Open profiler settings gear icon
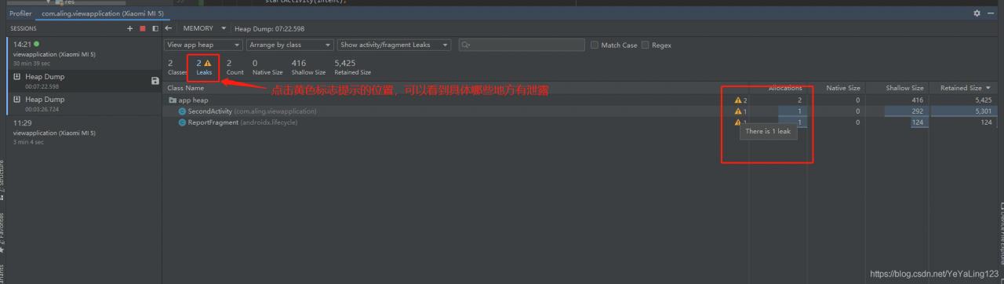The height and width of the screenshot is (284, 1004). tap(977, 13)
